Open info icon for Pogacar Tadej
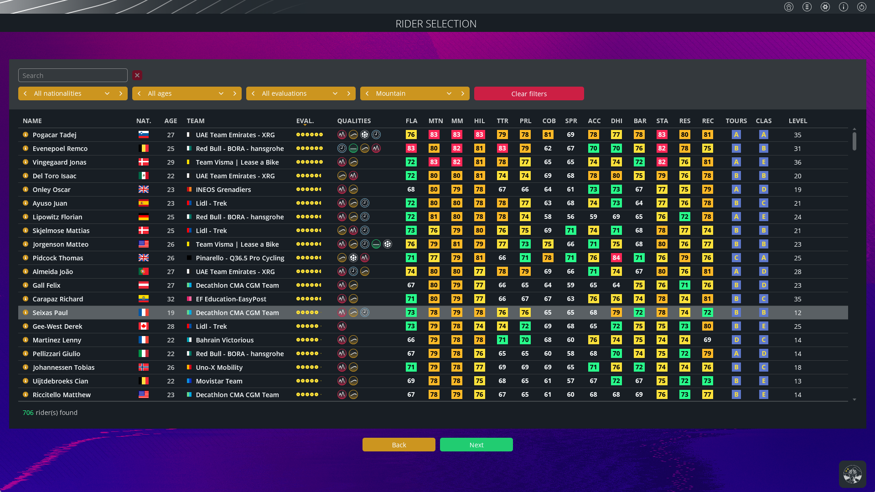 point(26,135)
